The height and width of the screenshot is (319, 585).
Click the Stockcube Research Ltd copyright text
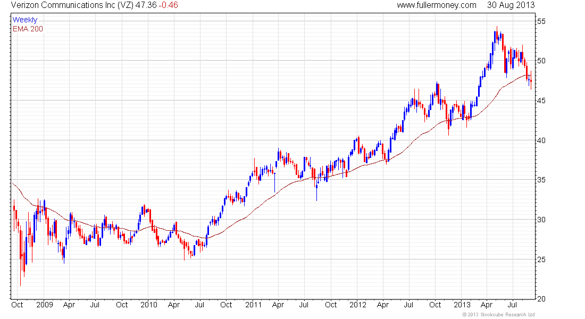[x=499, y=315]
